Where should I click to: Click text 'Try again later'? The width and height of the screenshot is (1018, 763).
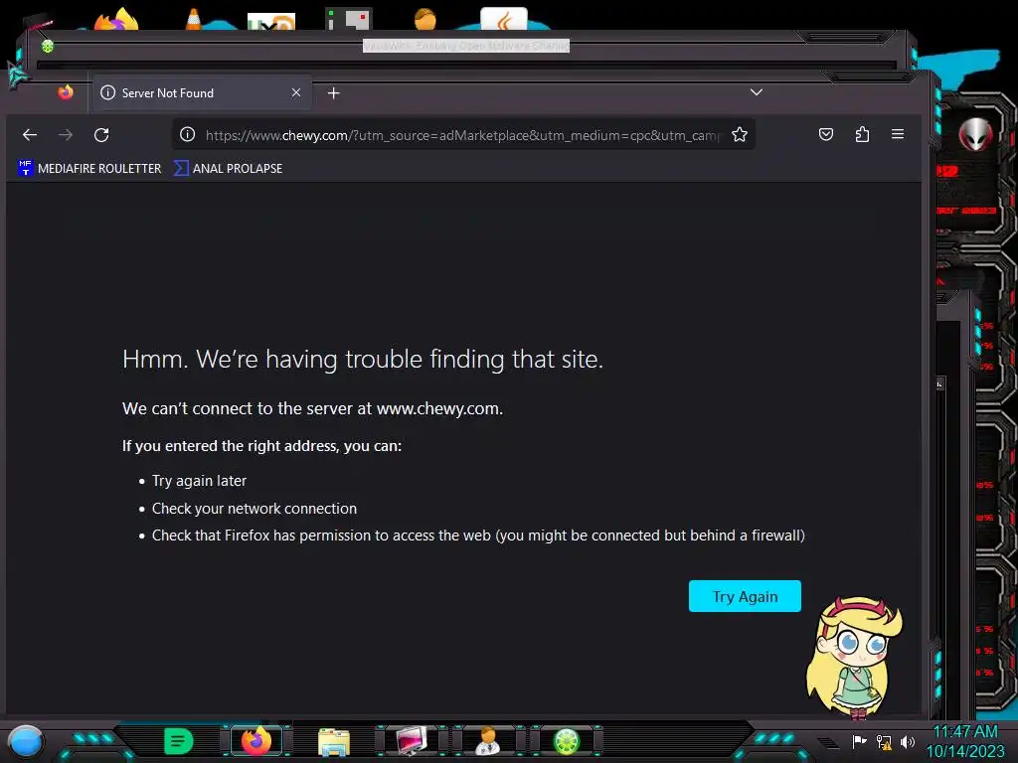199,481
